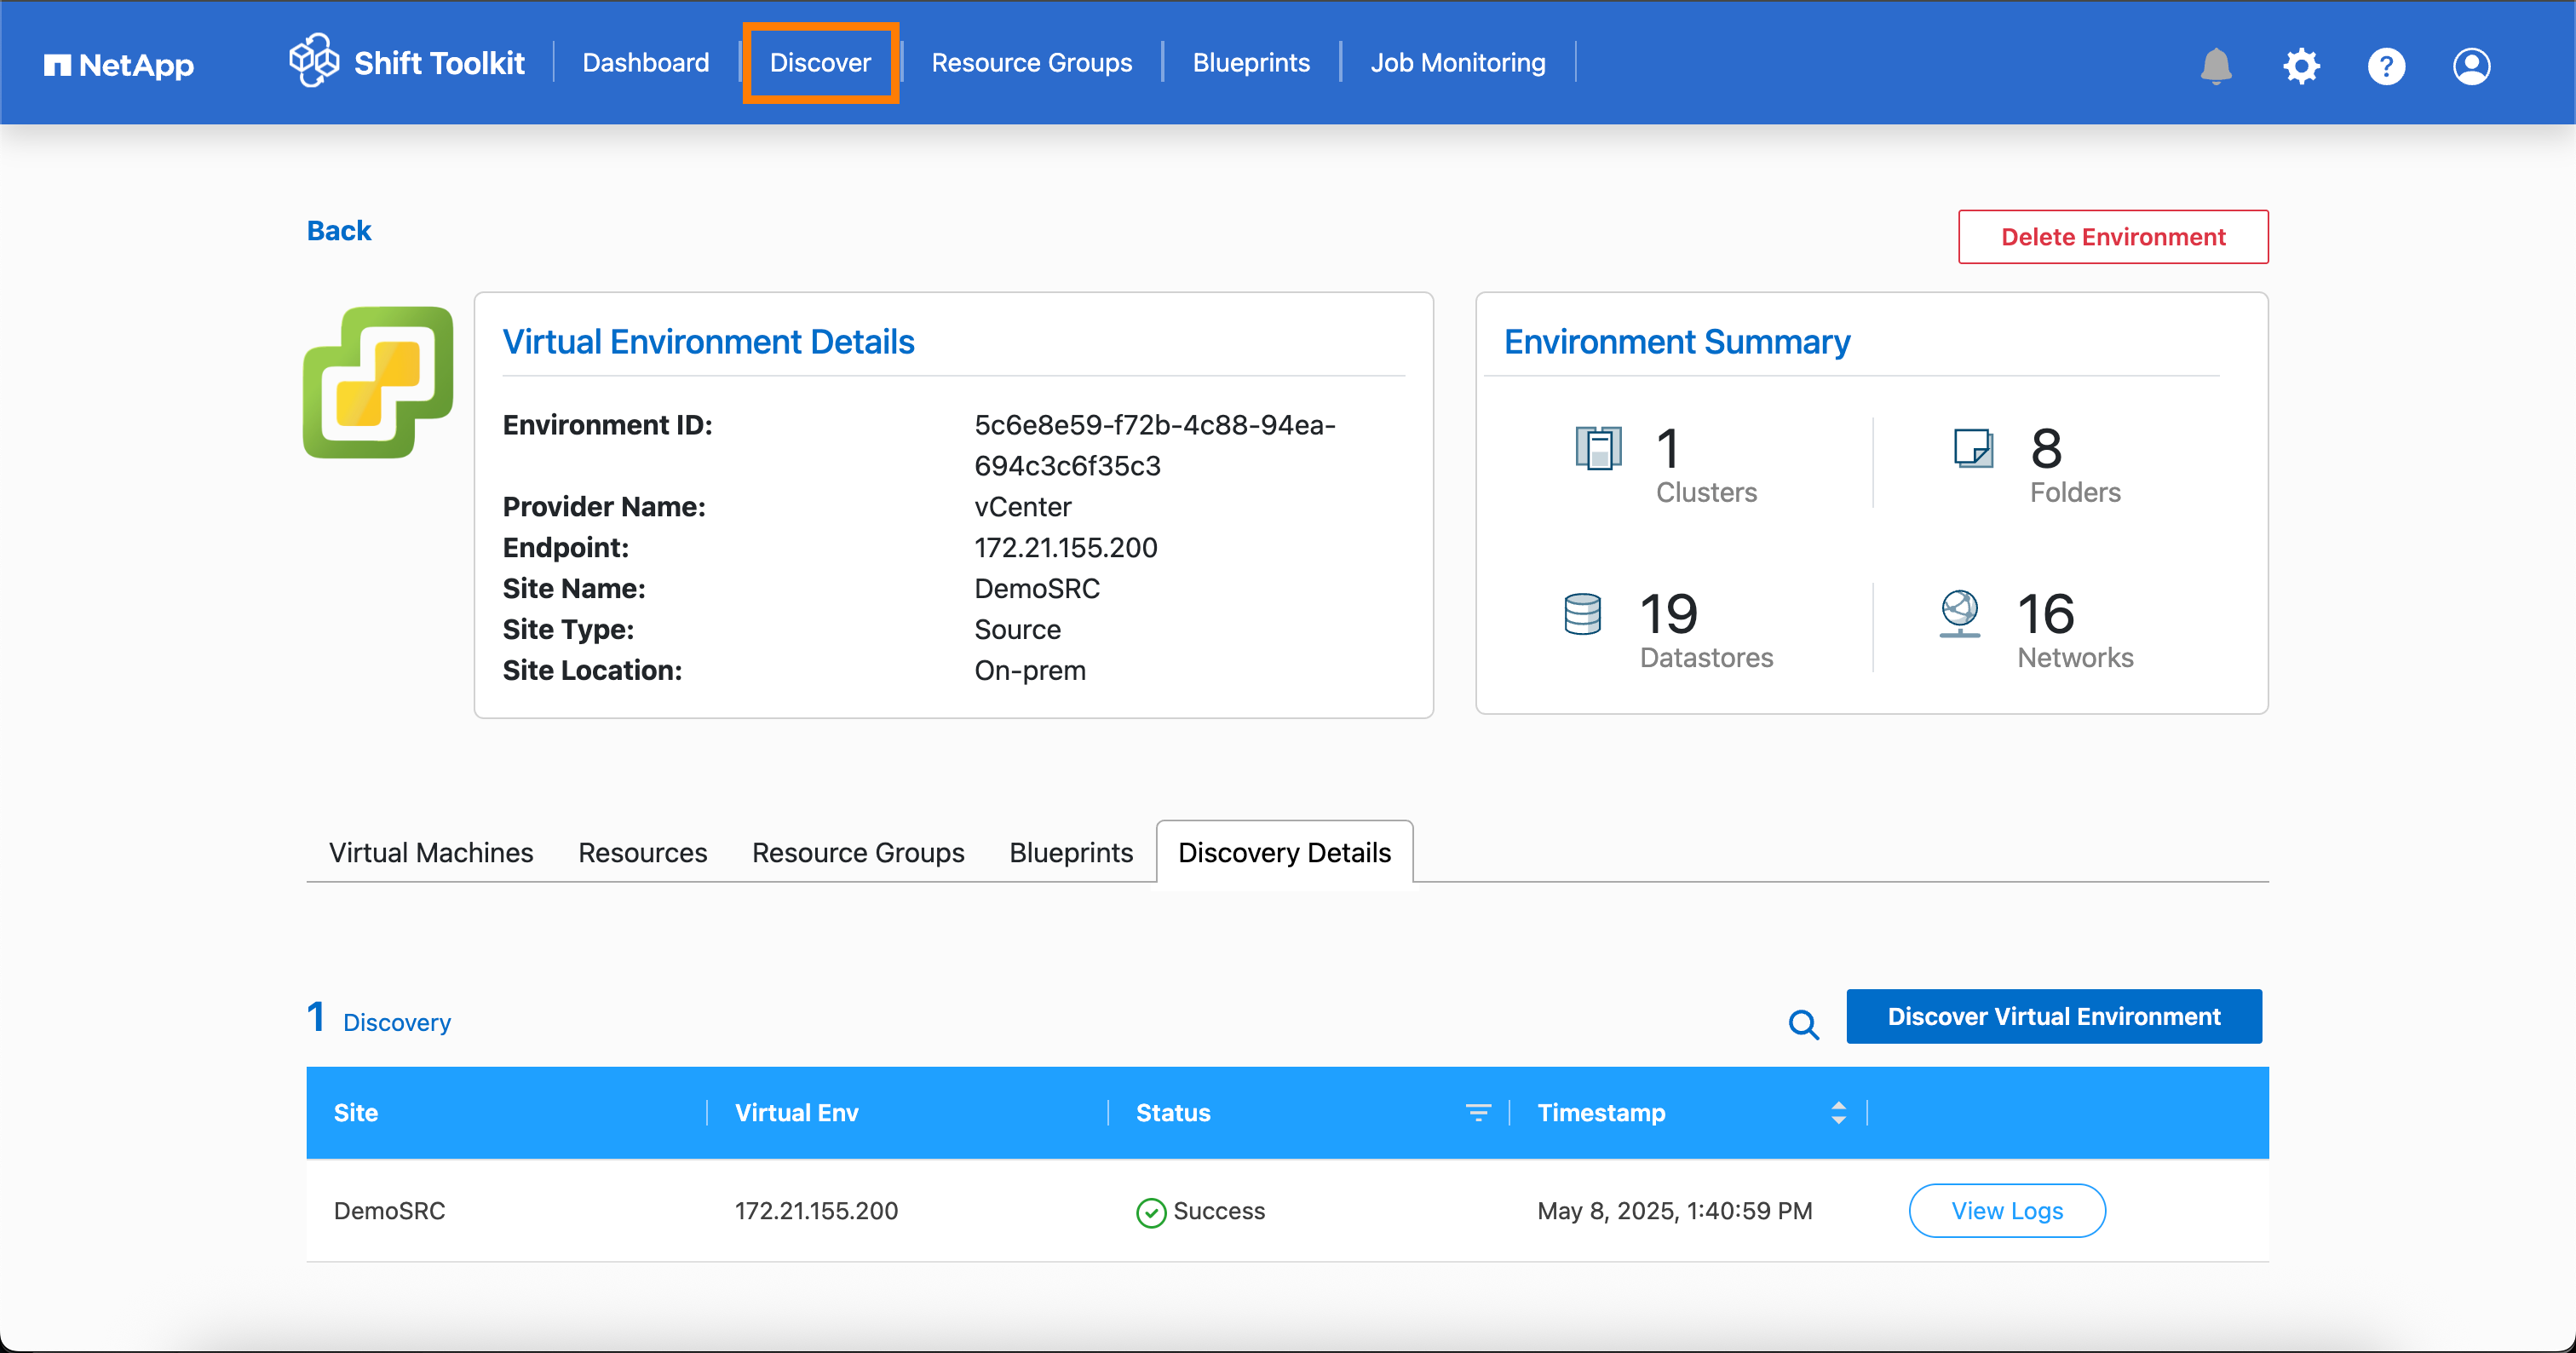Select the Discovery Details tab
2576x1353 pixels.
point(1285,853)
